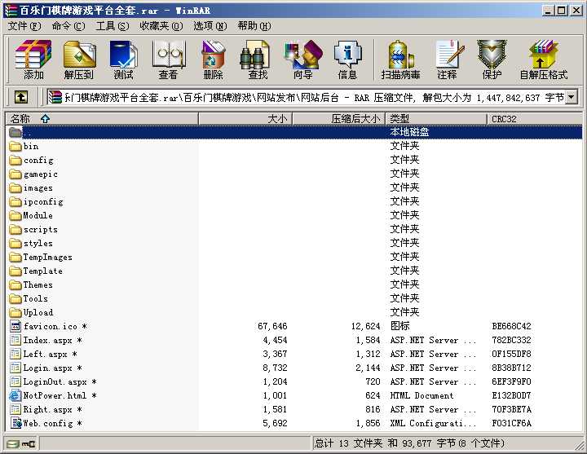The height and width of the screenshot is (454, 587).
Task: Open the address path dropdown arrow
Action: [x=571, y=98]
